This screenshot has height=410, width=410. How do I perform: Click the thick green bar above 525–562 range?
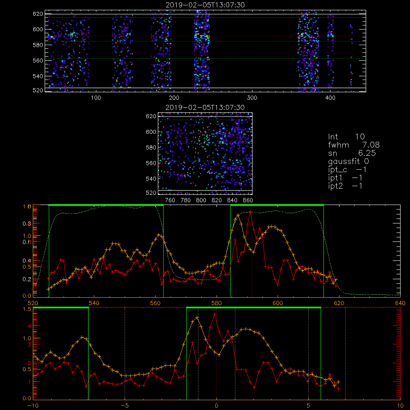click(106, 205)
